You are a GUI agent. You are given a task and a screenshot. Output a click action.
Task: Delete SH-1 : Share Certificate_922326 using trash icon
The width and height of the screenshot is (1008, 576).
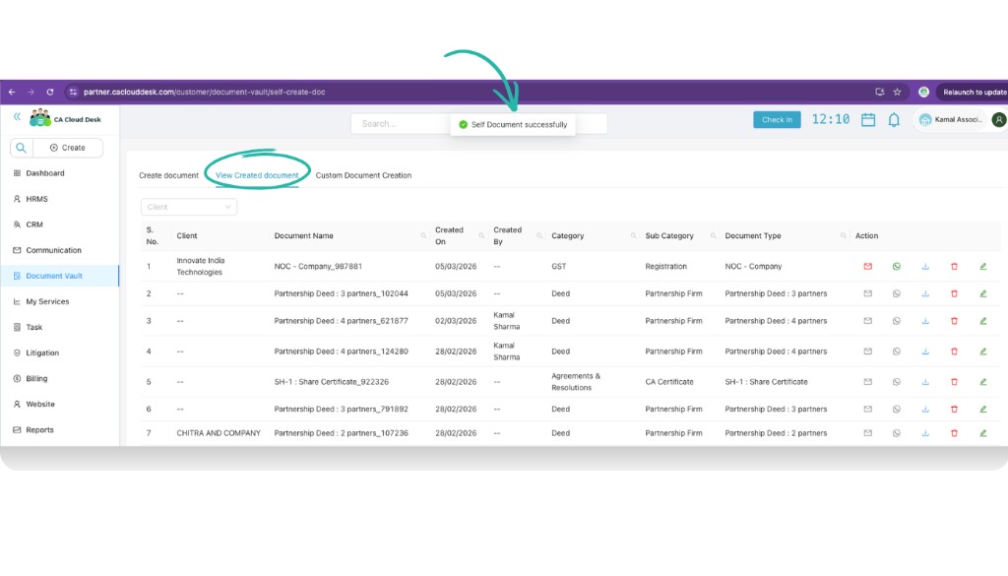pos(953,381)
